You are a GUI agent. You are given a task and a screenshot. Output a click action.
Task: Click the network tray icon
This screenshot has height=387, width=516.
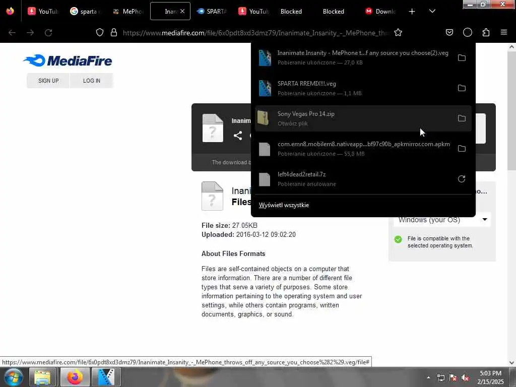click(x=440, y=378)
